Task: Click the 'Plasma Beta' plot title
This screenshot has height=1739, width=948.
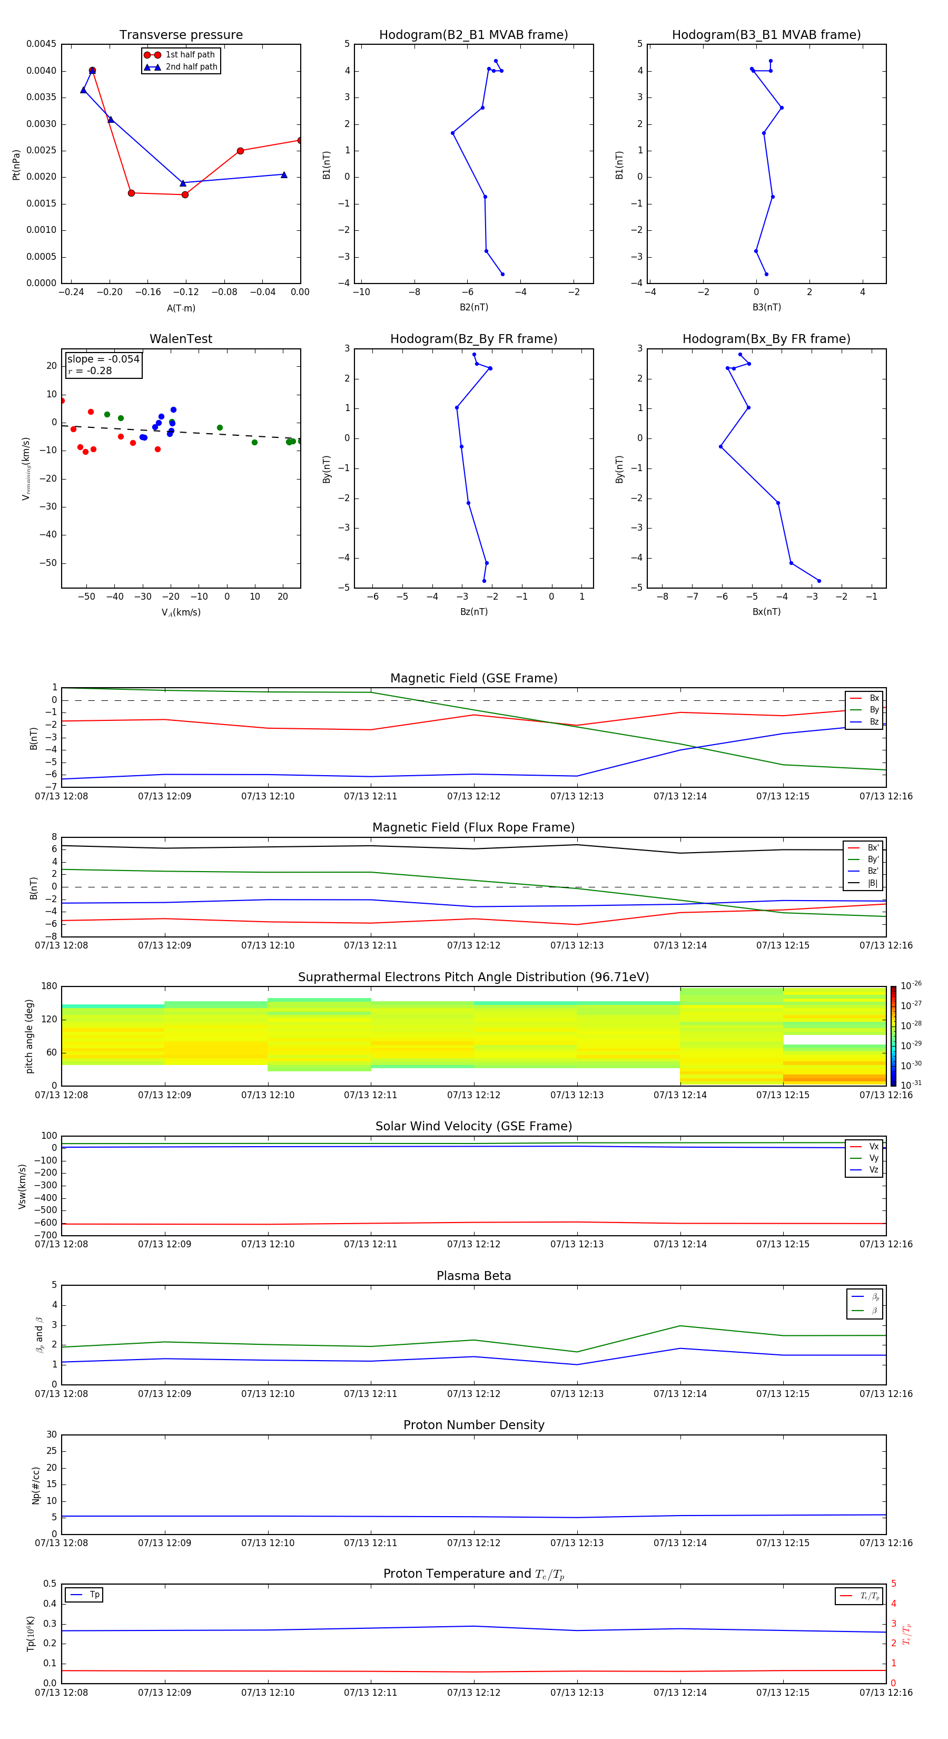Action: 473,1276
